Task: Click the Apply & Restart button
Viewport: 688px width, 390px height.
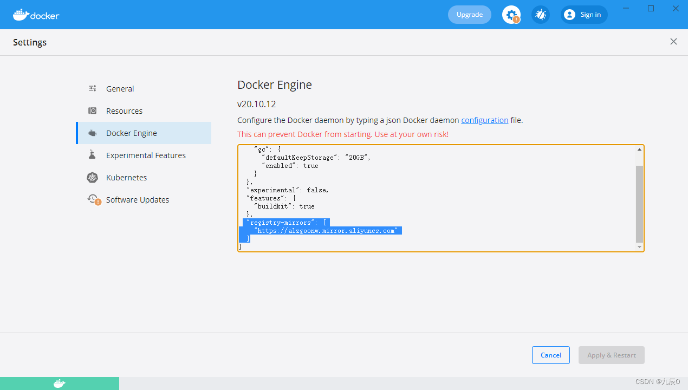Action: 611,355
